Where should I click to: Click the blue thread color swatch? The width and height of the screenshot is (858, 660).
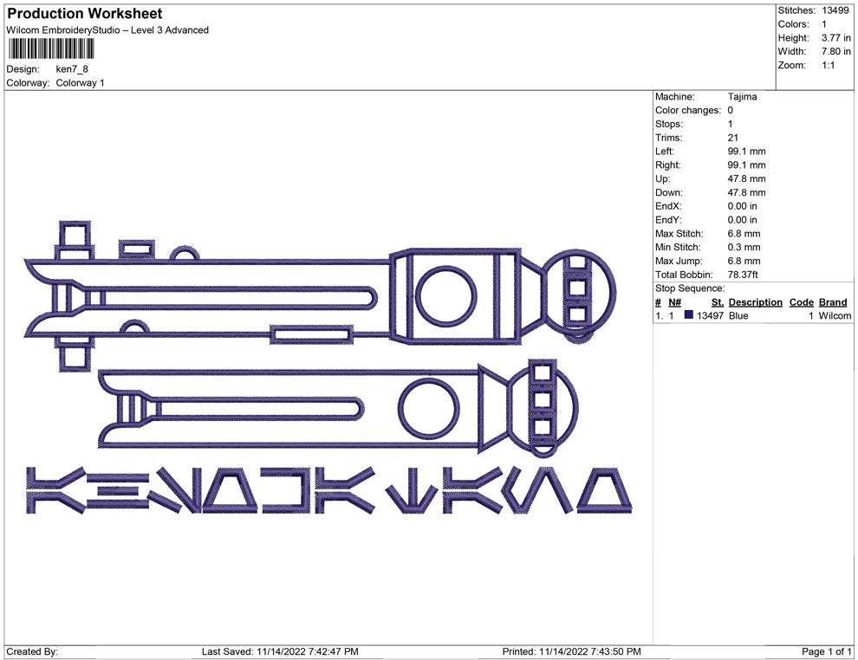point(689,315)
